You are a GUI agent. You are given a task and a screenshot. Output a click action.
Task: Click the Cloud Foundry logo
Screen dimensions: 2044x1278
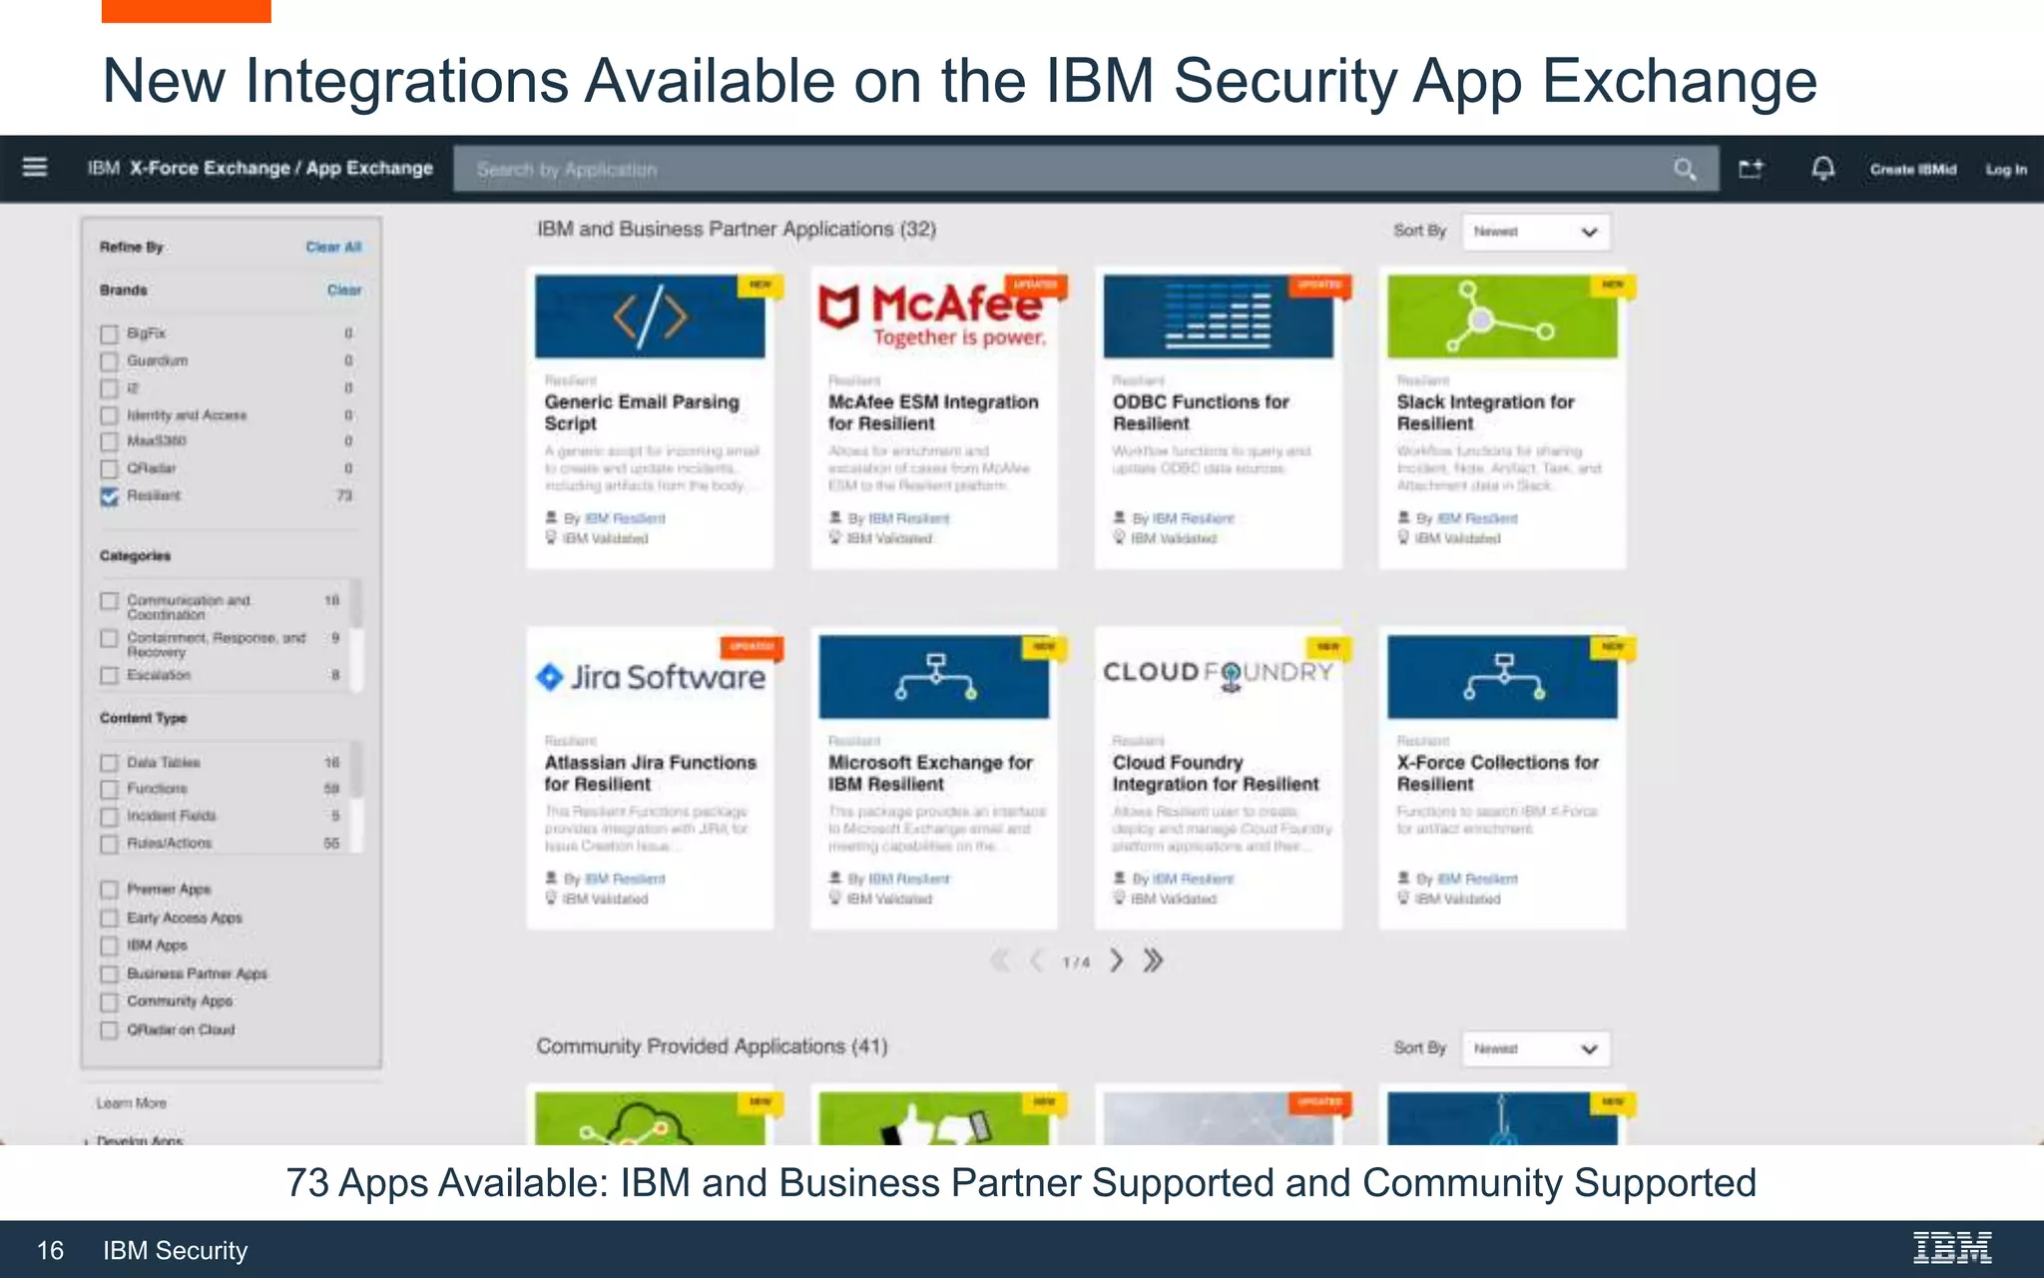tap(1218, 673)
